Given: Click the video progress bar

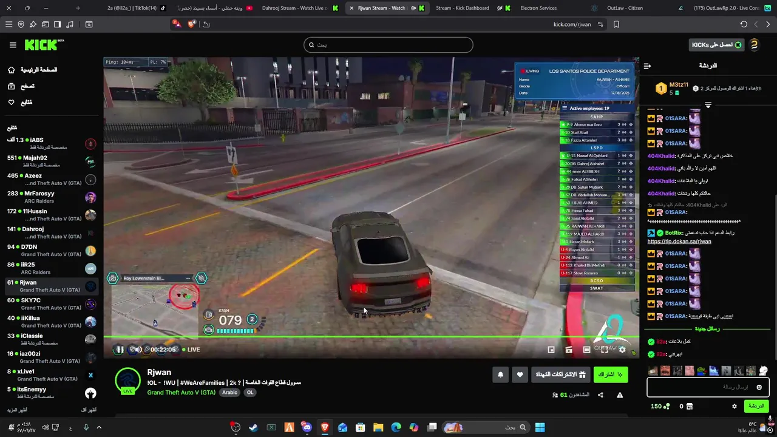Looking at the screenshot, I should pos(371,336).
